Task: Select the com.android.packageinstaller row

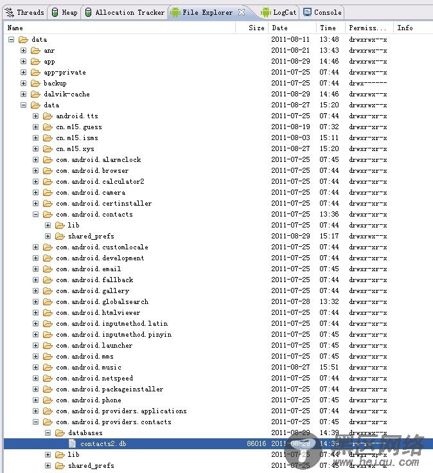Action: coord(218,389)
